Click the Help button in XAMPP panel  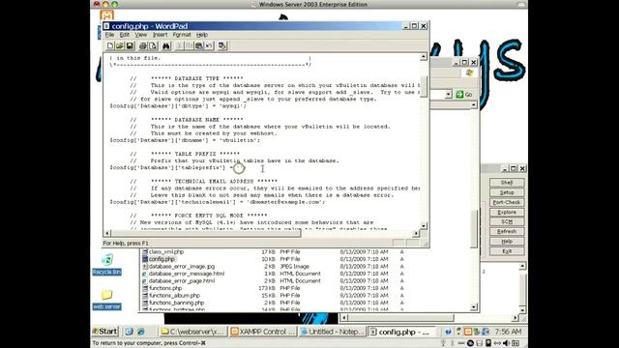pyautogui.click(x=507, y=242)
